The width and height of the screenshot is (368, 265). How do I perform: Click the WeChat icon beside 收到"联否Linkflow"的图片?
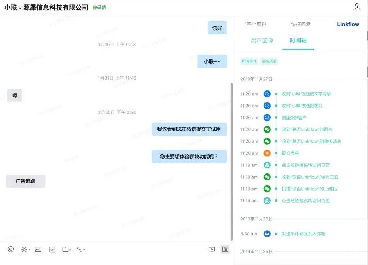(267, 129)
